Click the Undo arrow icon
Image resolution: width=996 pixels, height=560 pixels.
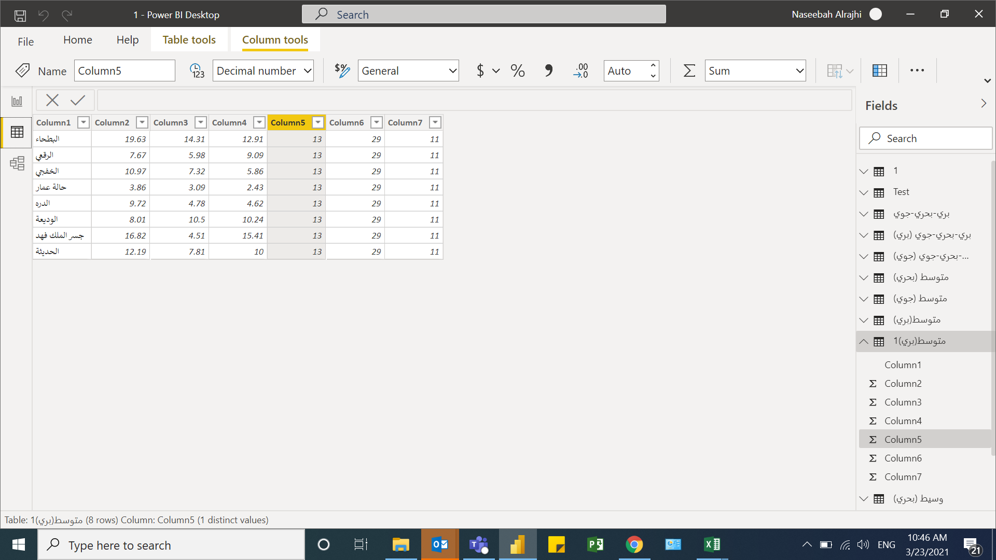pyautogui.click(x=44, y=15)
